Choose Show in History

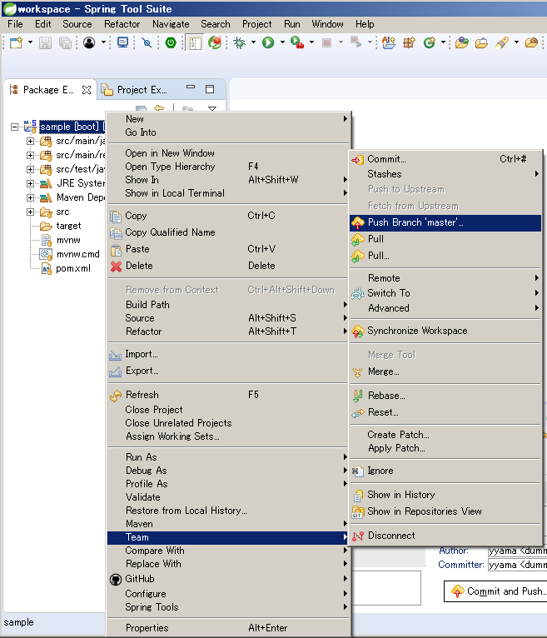point(445,495)
